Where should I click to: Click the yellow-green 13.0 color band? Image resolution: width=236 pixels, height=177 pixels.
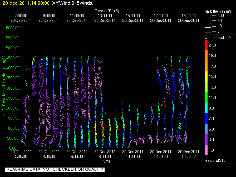(206, 87)
